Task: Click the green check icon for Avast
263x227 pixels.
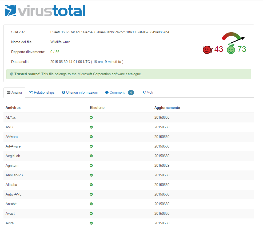Action: click(91, 213)
